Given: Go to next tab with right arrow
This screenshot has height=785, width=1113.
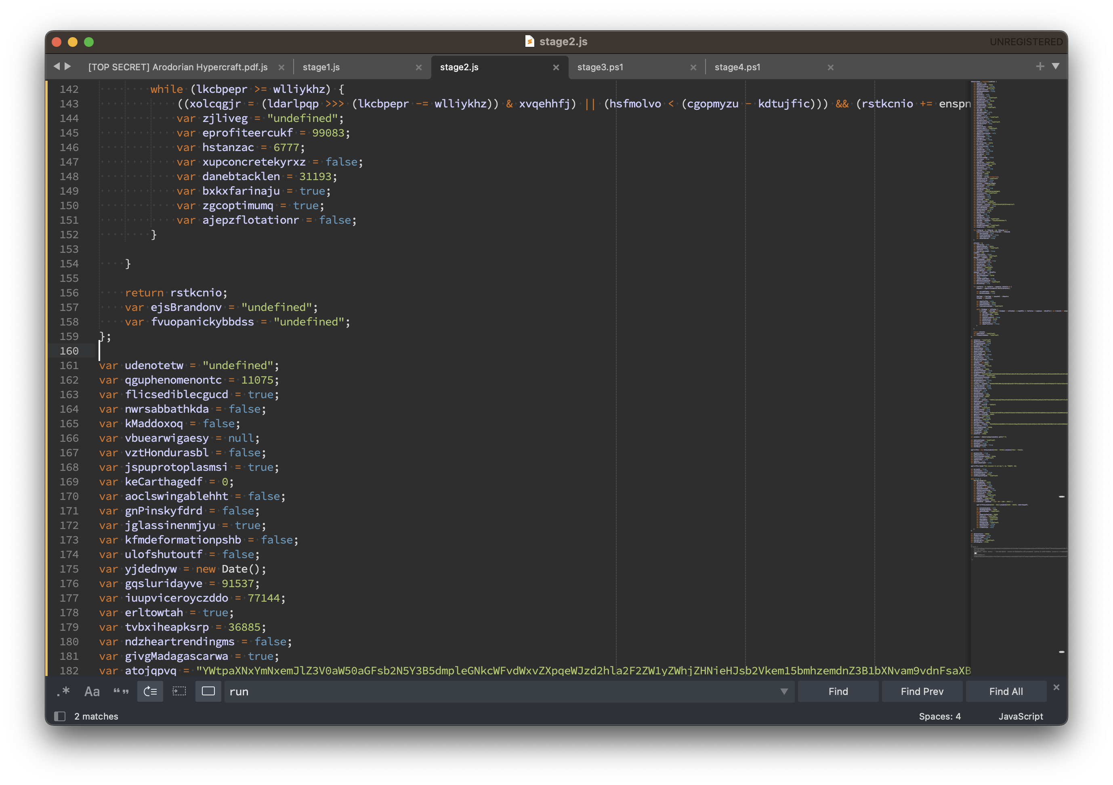Looking at the screenshot, I should pyautogui.click(x=68, y=66).
